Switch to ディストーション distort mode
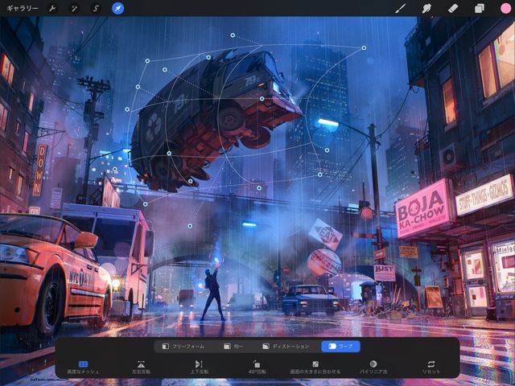The width and height of the screenshot is (515, 386). pyautogui.click(x=286, y=347)
